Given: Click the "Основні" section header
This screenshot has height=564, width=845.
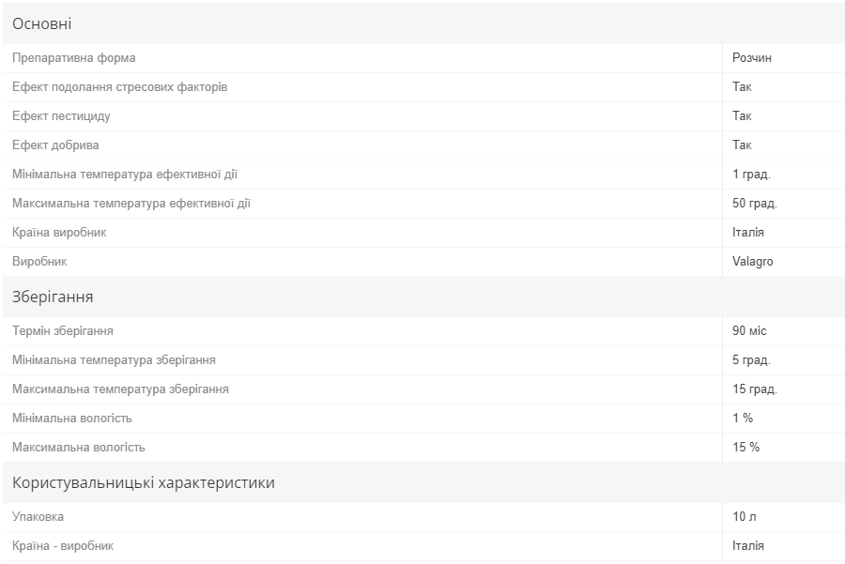Looking at the screenshot, I should (42, 24).
